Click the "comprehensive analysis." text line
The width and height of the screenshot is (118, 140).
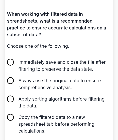click(45, 88)
